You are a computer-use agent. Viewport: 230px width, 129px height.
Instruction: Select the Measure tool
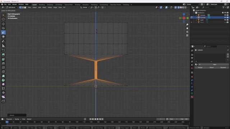[3, 46]
